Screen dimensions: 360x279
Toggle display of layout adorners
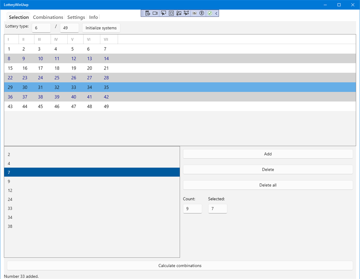pyautogui.click(x=171, y=13)
